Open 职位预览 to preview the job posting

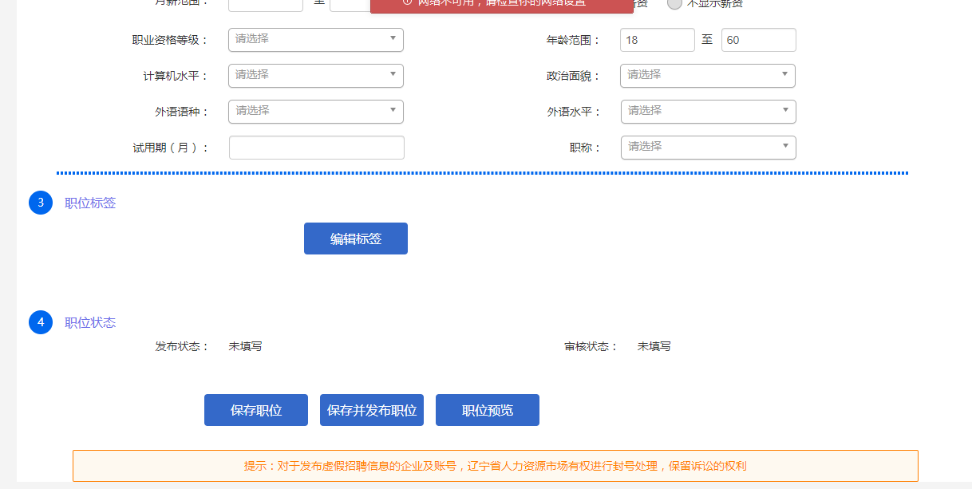(487, 410)
